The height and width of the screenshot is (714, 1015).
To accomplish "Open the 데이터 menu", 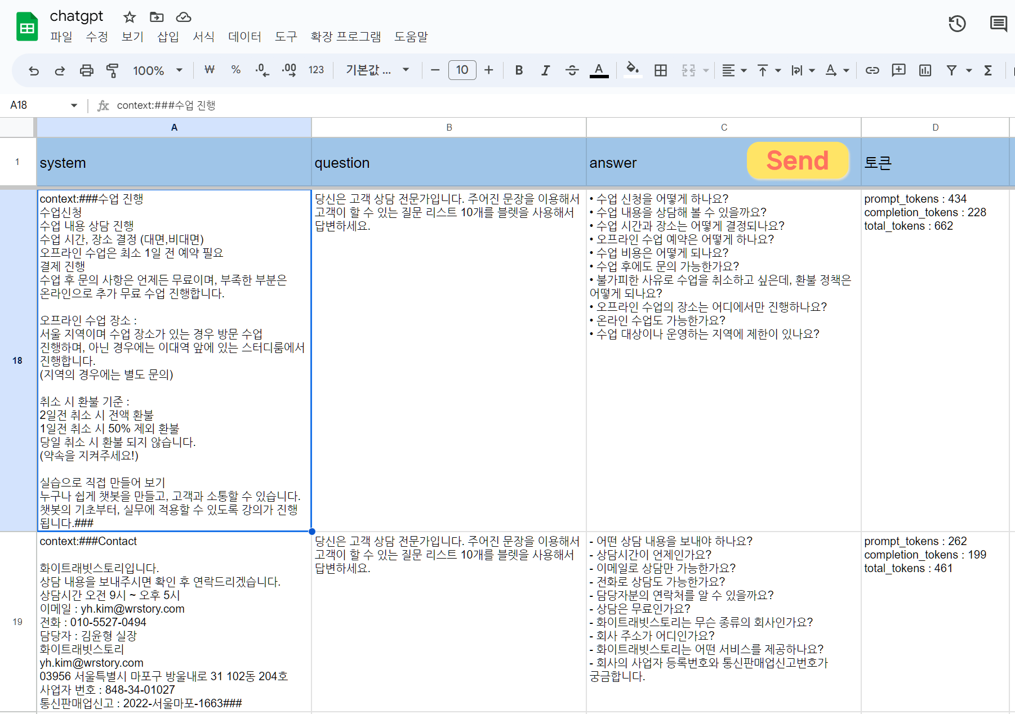I will coord(244,37).
